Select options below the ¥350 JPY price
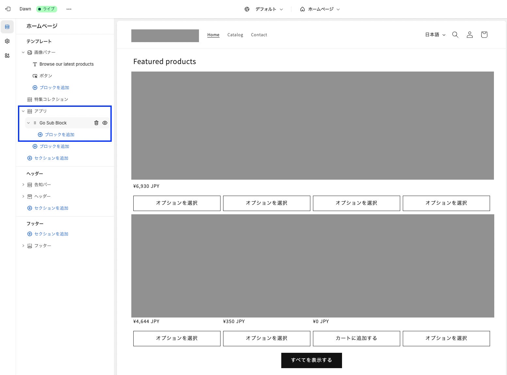 click(x=267, y=338)
